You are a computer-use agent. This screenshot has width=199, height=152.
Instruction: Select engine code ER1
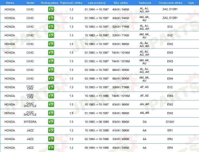[170, 130]
